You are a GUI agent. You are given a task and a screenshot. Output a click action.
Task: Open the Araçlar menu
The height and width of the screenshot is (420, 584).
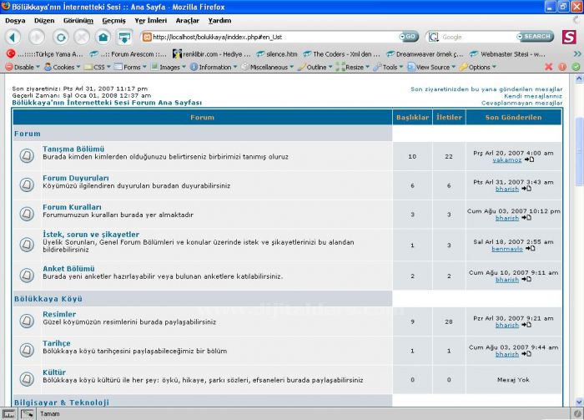tap(187, 20)
